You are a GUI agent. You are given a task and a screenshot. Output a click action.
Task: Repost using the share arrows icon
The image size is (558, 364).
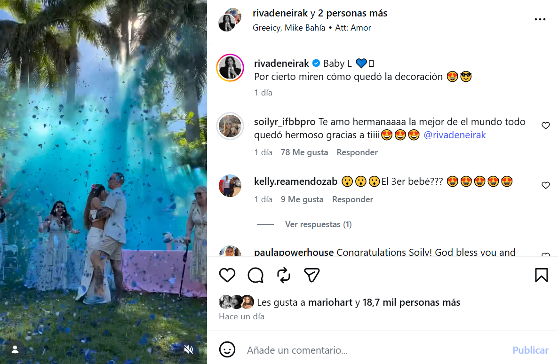(x=284, y=276)
